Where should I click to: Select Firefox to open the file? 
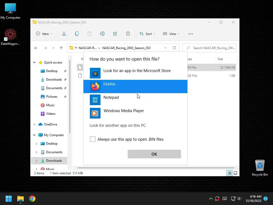point(135,86)
